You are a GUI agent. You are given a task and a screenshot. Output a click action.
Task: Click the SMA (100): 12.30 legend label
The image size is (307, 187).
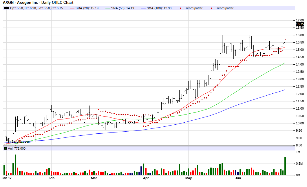(159, 8)
